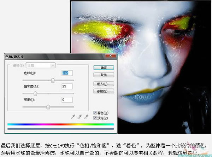Click the 饱和度 value field showing 25
212x157 pixels.
pyautogui.click(x=67, y=86)
